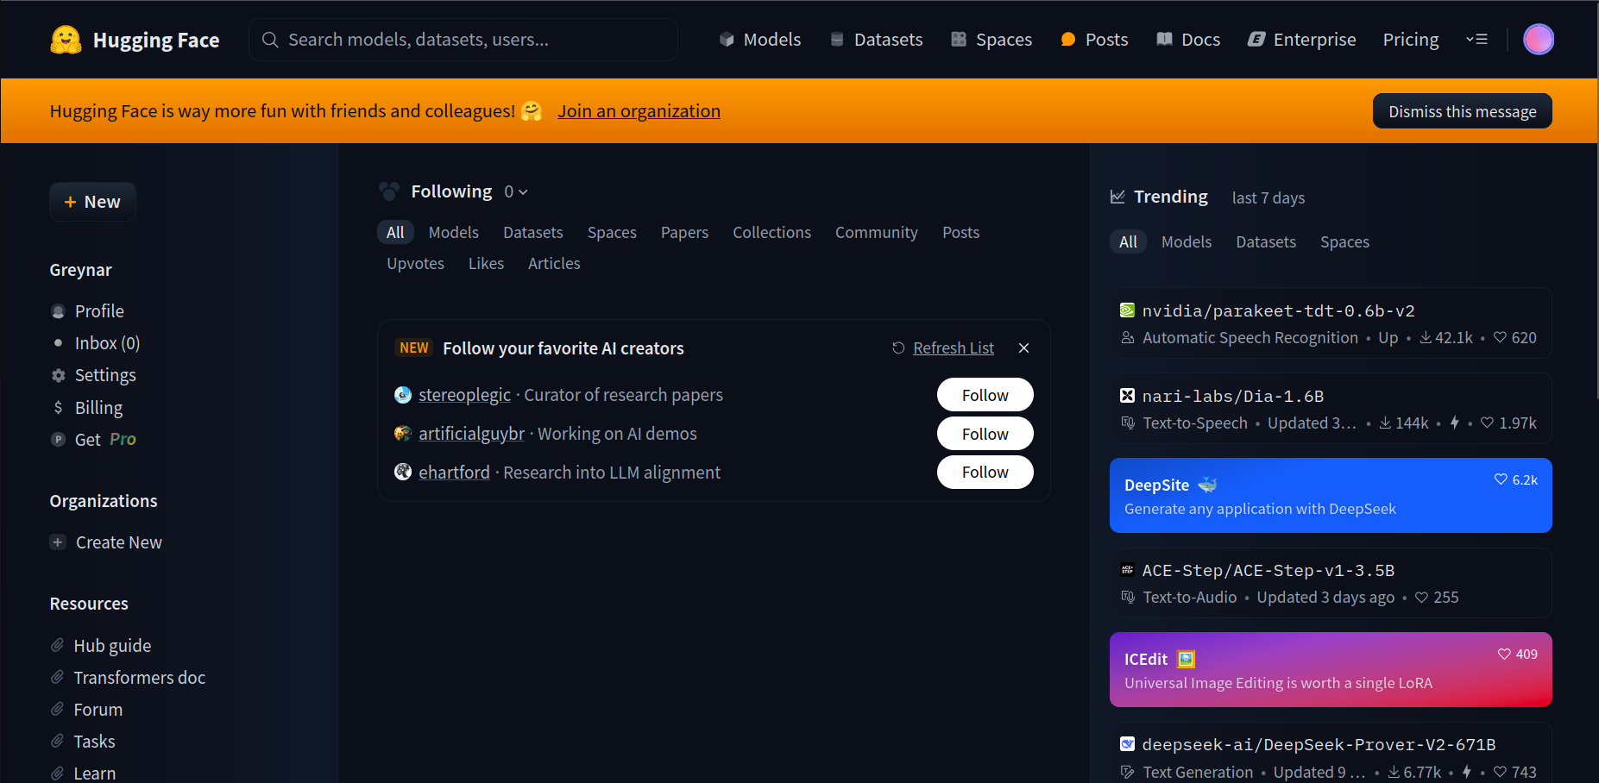The height and width of the screenshot is (783, 1599).
Task: Follow ehartford
Action: click(x=985, y=472)
